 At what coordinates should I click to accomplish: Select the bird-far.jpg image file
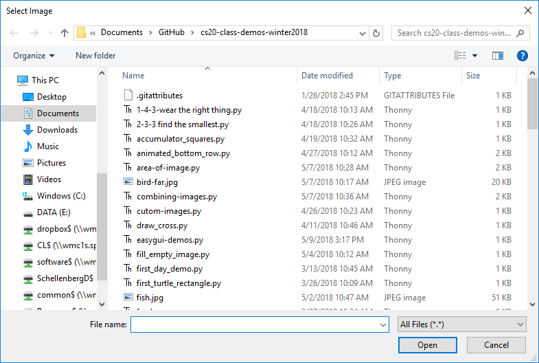157,182
